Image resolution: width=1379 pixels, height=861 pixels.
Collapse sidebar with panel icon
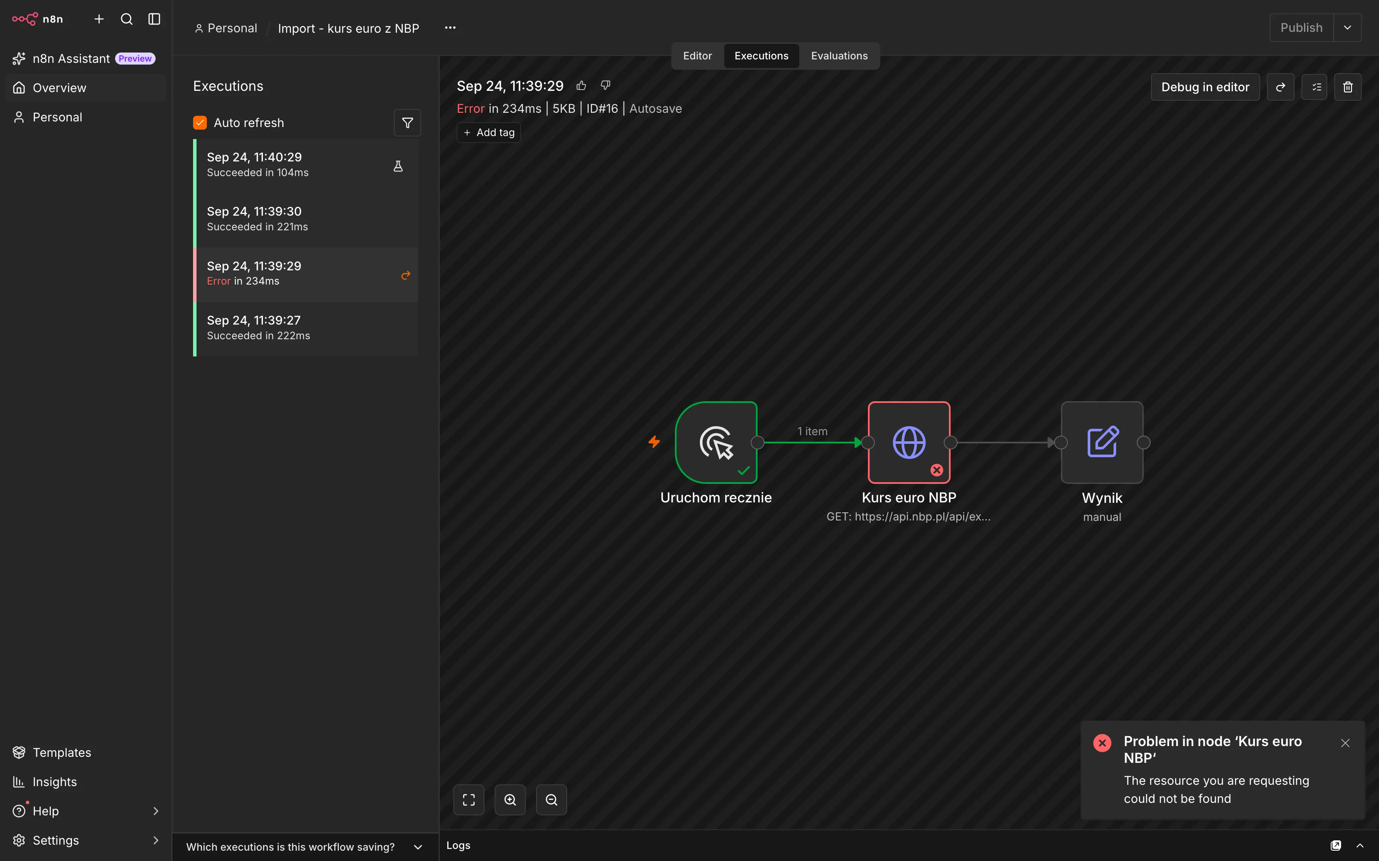[x=154, y=19]
